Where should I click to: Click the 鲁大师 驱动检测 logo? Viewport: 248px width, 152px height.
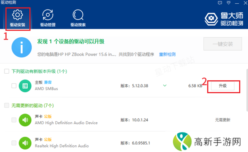224,19
